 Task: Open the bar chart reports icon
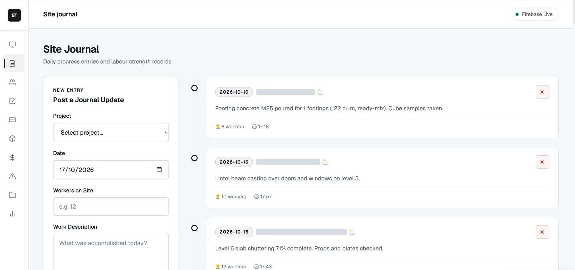12,214
